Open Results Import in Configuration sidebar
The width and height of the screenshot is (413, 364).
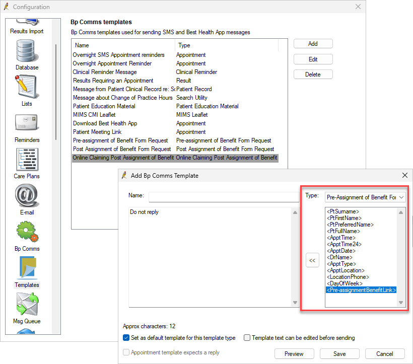[27, 27]
